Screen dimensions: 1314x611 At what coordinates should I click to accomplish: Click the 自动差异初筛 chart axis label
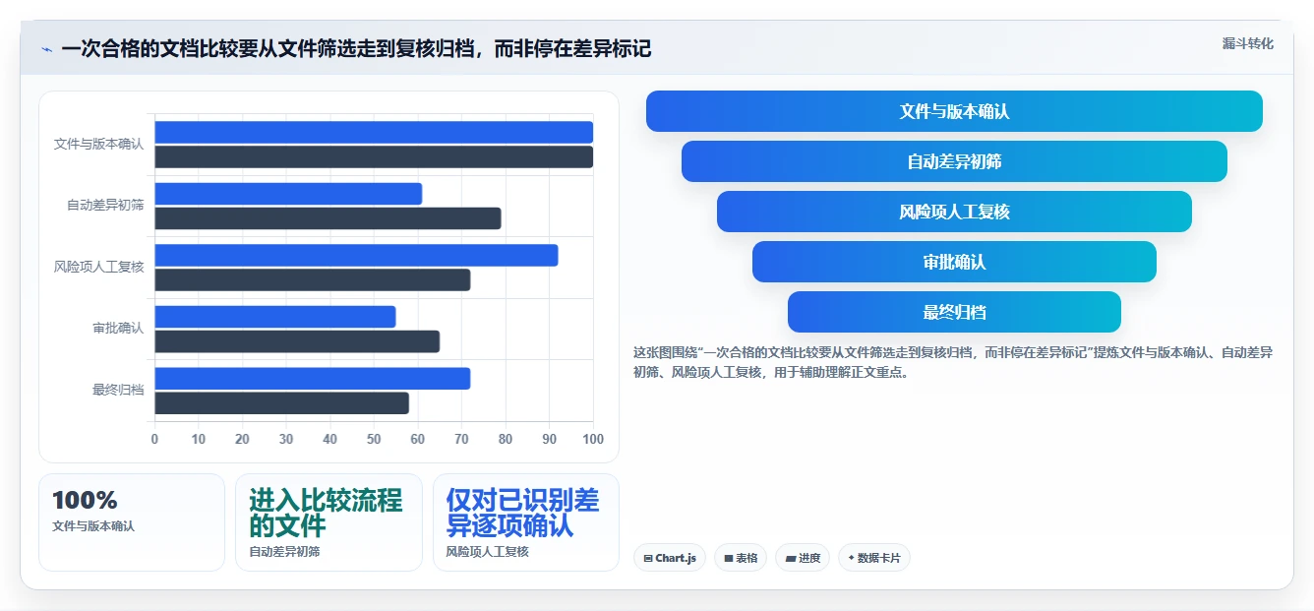(x=105, y=205)
